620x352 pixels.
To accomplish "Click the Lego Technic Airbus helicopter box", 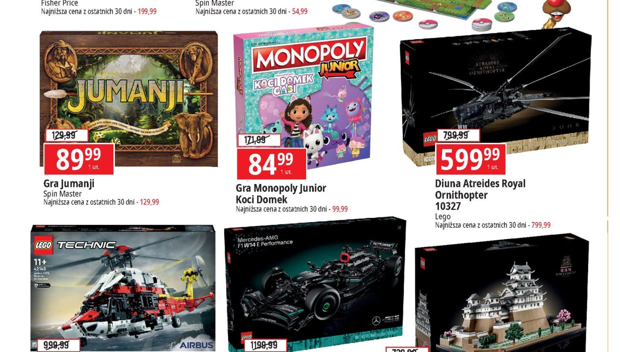I will 123,288.
